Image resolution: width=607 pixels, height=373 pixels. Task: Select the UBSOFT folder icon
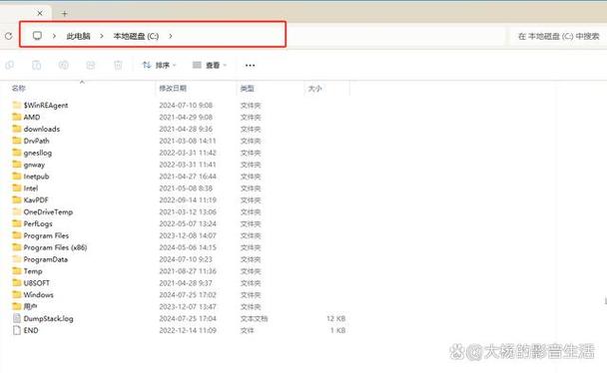click(x=17, y=282)
